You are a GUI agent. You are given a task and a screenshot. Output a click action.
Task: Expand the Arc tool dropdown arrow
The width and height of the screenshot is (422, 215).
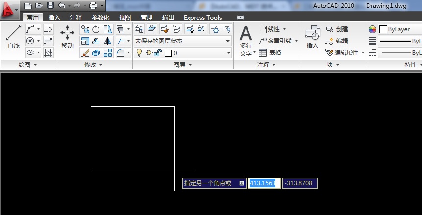[x=39, y=29]
